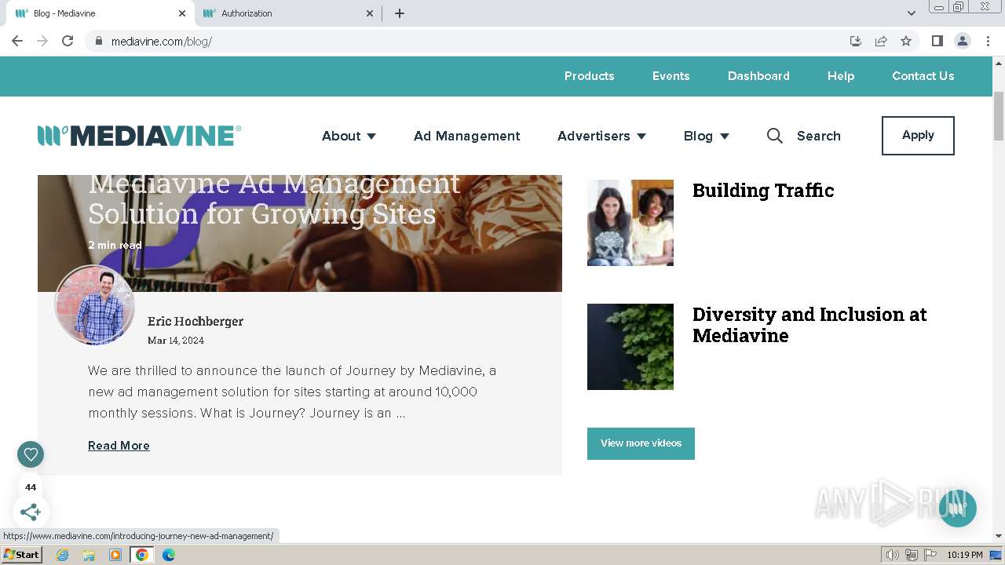Click Read More under Journey article
1005x565 pixels.
(119, 446)
